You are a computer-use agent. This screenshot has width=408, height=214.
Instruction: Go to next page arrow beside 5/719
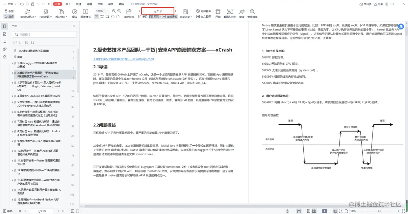(x=175, y=11)
